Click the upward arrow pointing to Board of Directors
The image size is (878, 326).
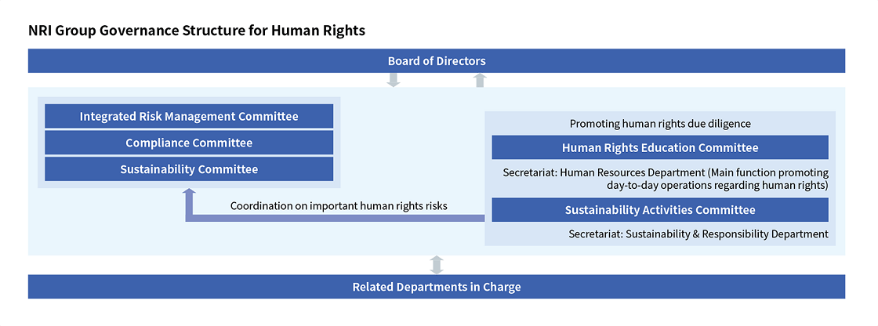481,79
